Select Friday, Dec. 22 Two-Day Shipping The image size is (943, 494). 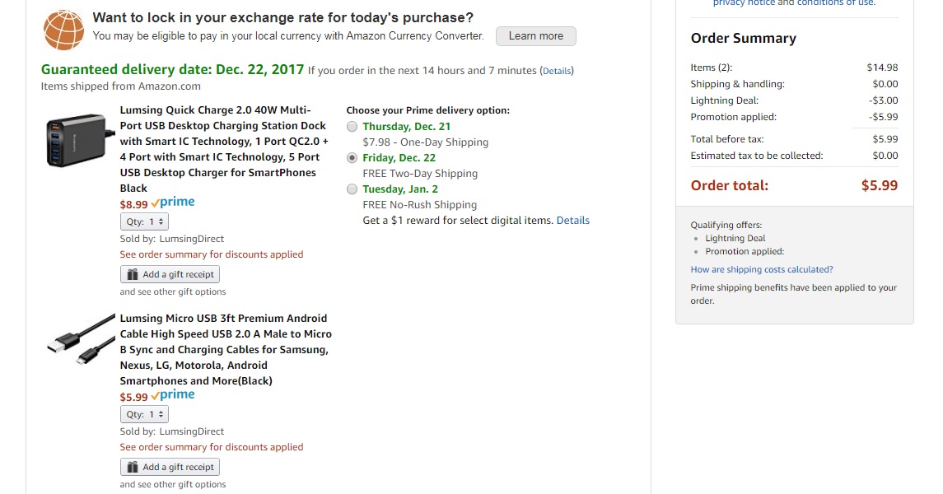pos(352,158)
